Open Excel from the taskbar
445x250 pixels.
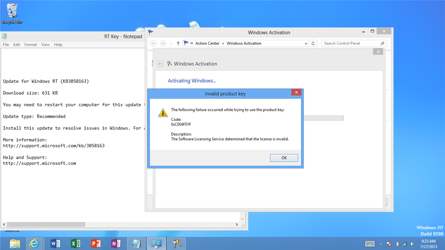tap(76, 244)
